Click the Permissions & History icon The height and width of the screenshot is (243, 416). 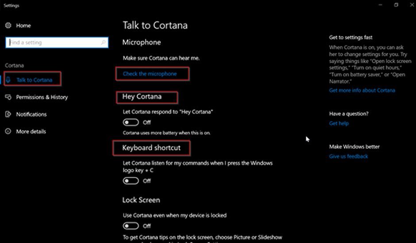(x=8, y=97)
